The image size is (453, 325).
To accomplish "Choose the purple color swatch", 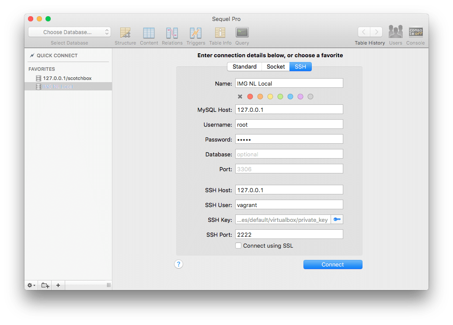I will pyautogui.click(x=300, y=97).
